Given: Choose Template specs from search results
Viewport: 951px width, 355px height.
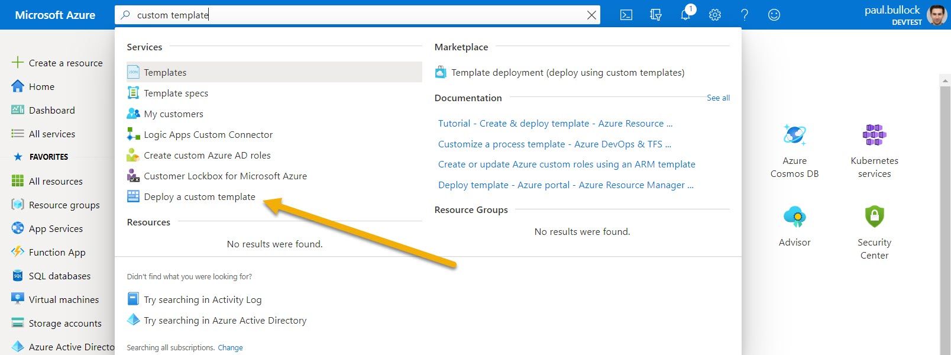Looking at the screenshot, I should click(176, 93).
